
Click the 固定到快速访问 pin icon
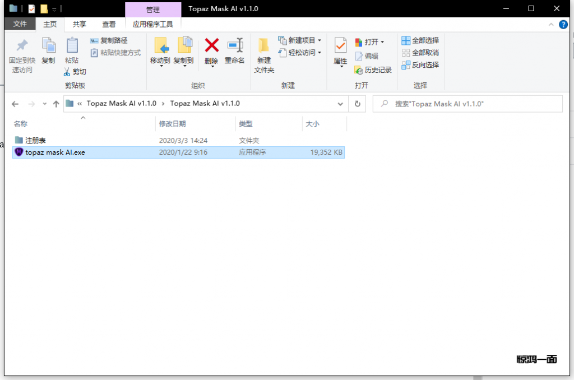tap(22, 46)
